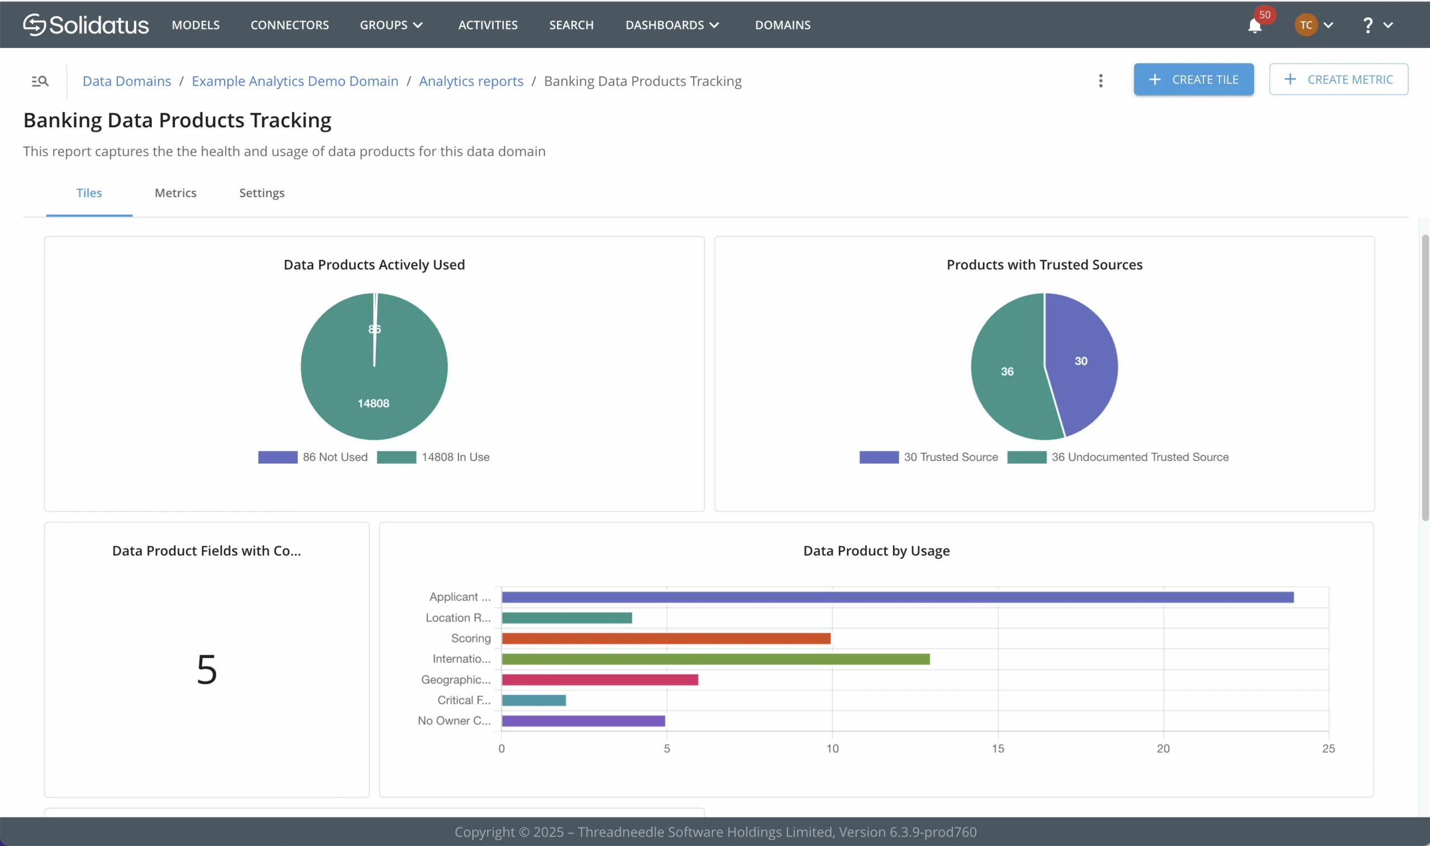
Task: Open the sidebar search list icon
Action: tap(40, 81)
